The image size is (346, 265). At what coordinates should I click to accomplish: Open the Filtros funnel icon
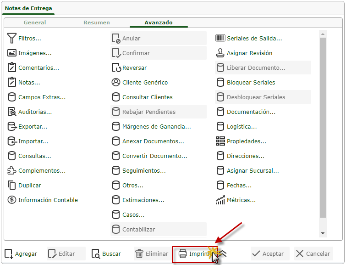[12, 38]
